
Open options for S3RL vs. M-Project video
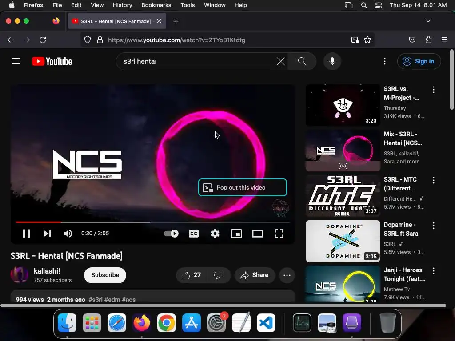[434, 90]
